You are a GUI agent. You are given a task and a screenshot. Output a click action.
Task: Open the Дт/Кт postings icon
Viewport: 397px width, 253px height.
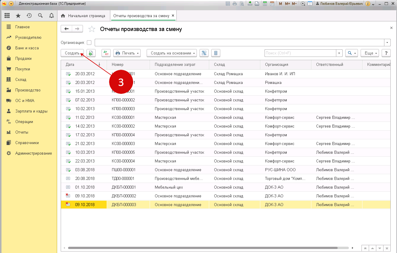point(106,53)
